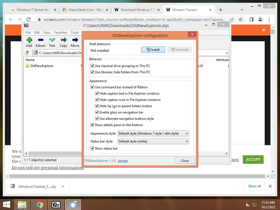Click Do not sell my personal information link
This screenshot has height=210, width=280.
tap(48, 168)
